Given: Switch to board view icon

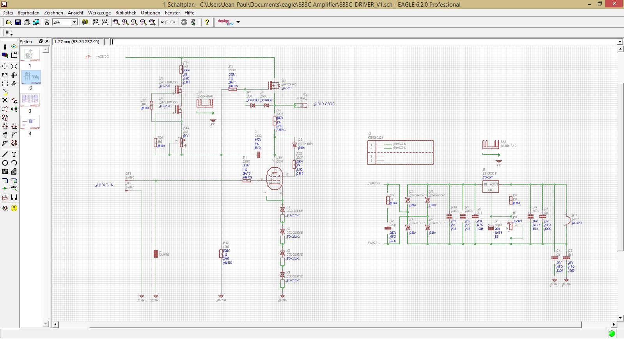Looking at the screenshot, I should click(47, 22).
